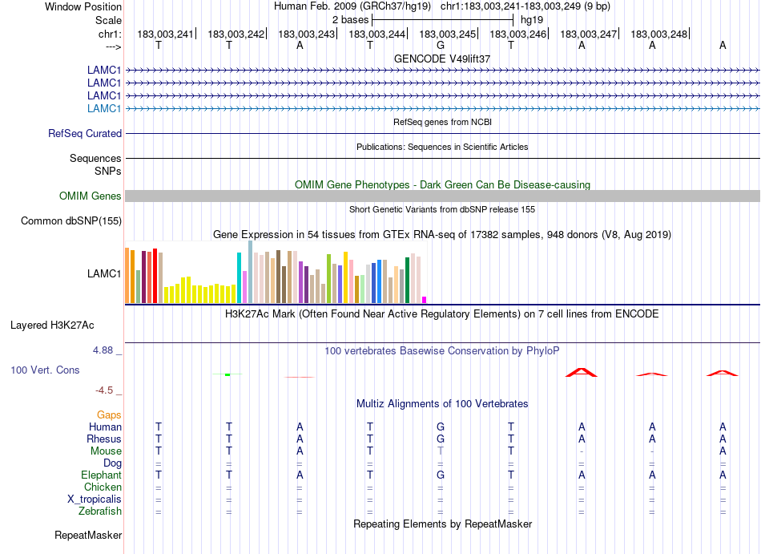The width and height of the screenshot is (761, 554).
Task: Click the 4.88 PhyloP upper scale value
Action: [x=103, y=350]
